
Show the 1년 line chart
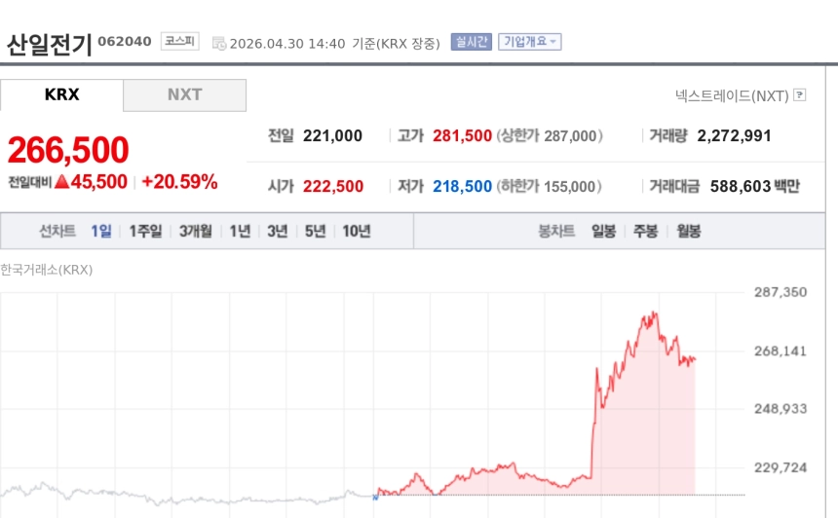[x=240, y=231]
